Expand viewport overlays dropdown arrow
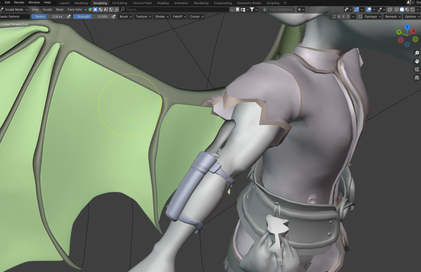Viewport: 421px width, 272px height. 374,9
